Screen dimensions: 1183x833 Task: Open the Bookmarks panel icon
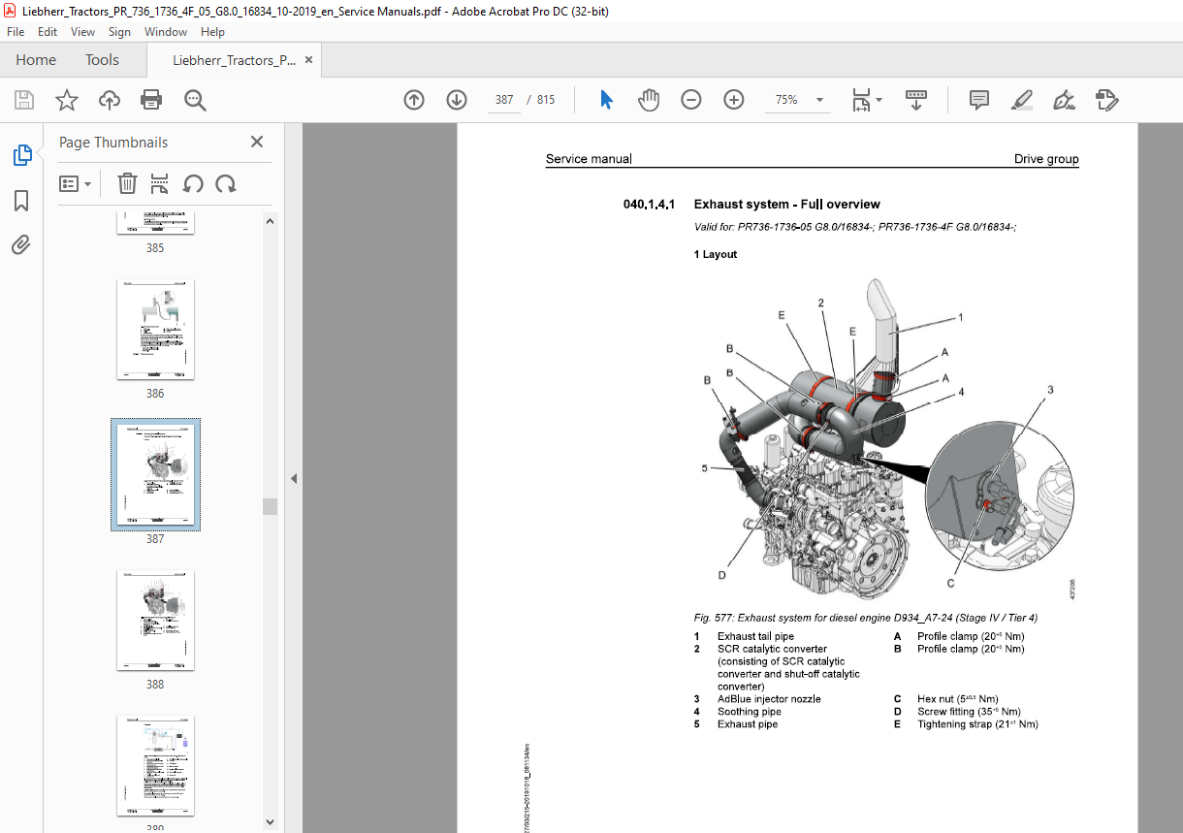pyautogui.click(x=21, y=201)
